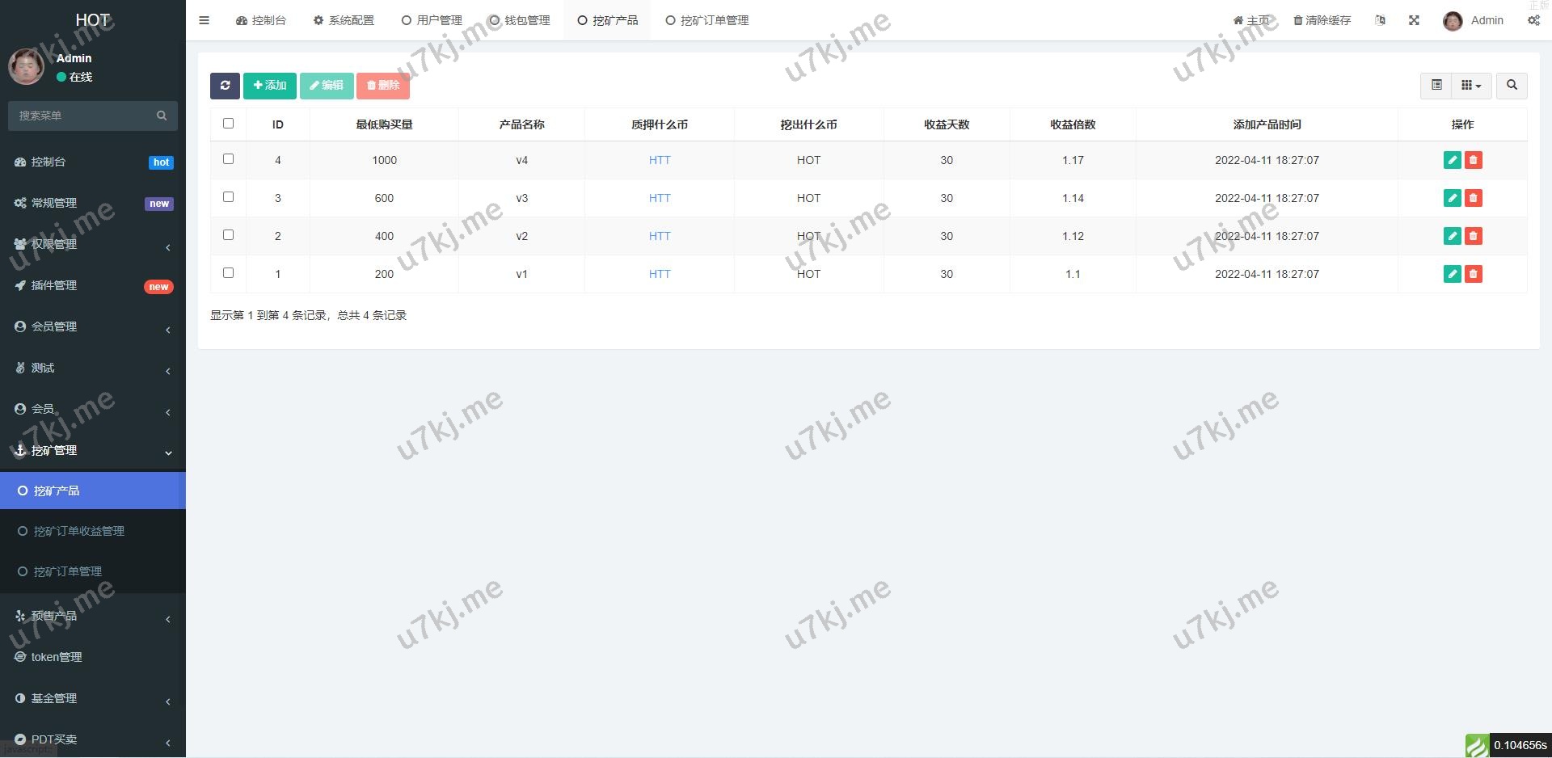This screenshot has height=758, width=1552.
Task: Enter fullscreen using the expand icon
Action: tap(1414, 20)
